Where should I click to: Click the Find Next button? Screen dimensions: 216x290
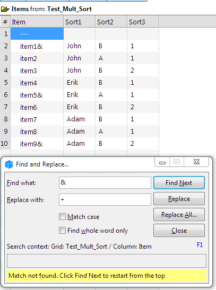pyautogui.click(x=179, y=183)
